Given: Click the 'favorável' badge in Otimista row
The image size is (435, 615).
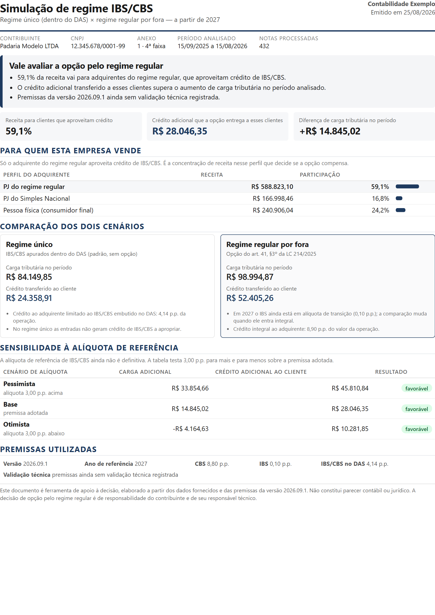Looking at the screenshot, I should (417, 429).
